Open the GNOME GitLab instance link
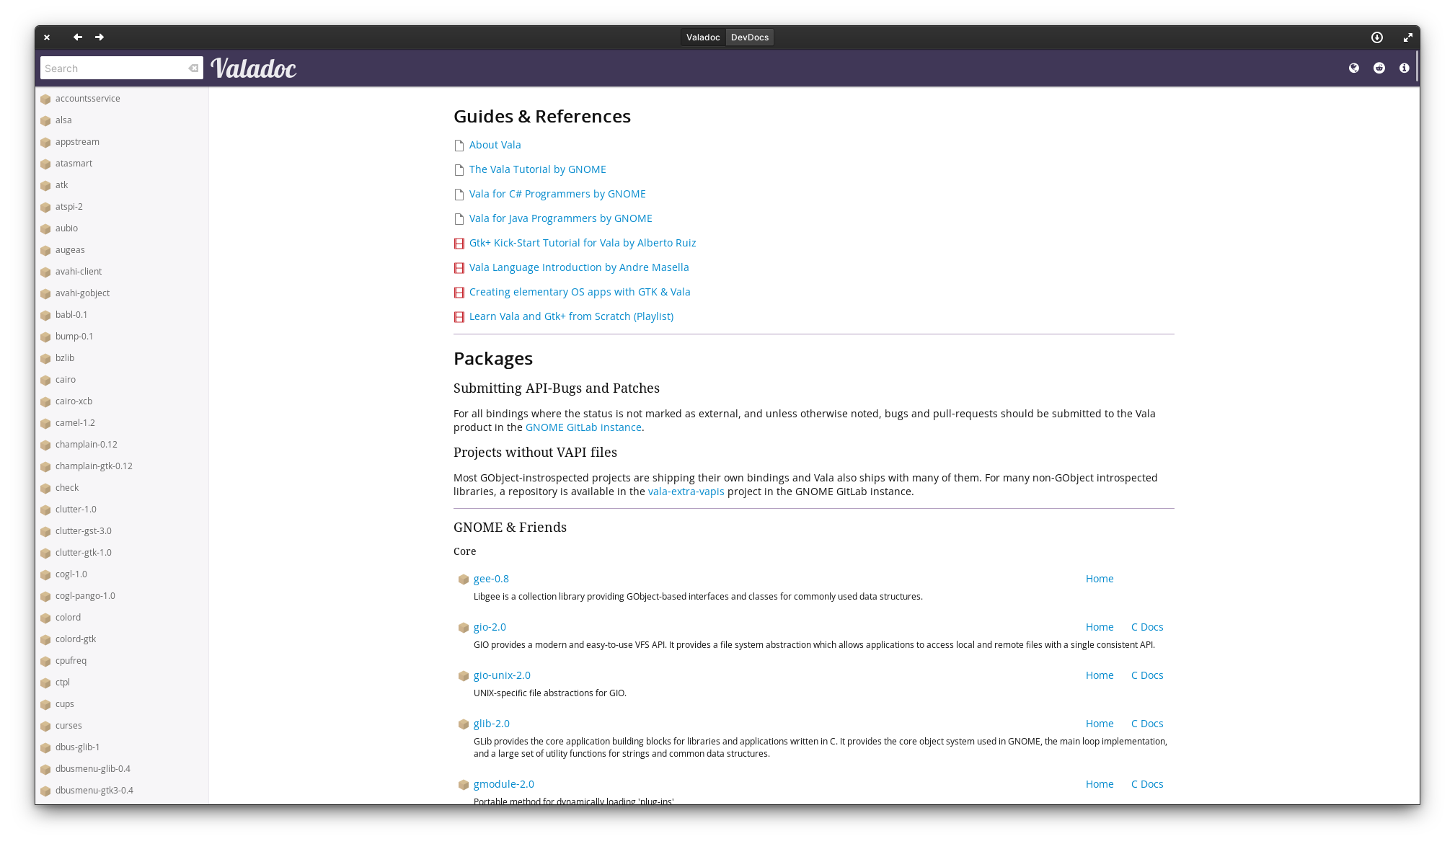Image resolution: width=1455 pixels, height=849 pixels. tap(583, 427)
